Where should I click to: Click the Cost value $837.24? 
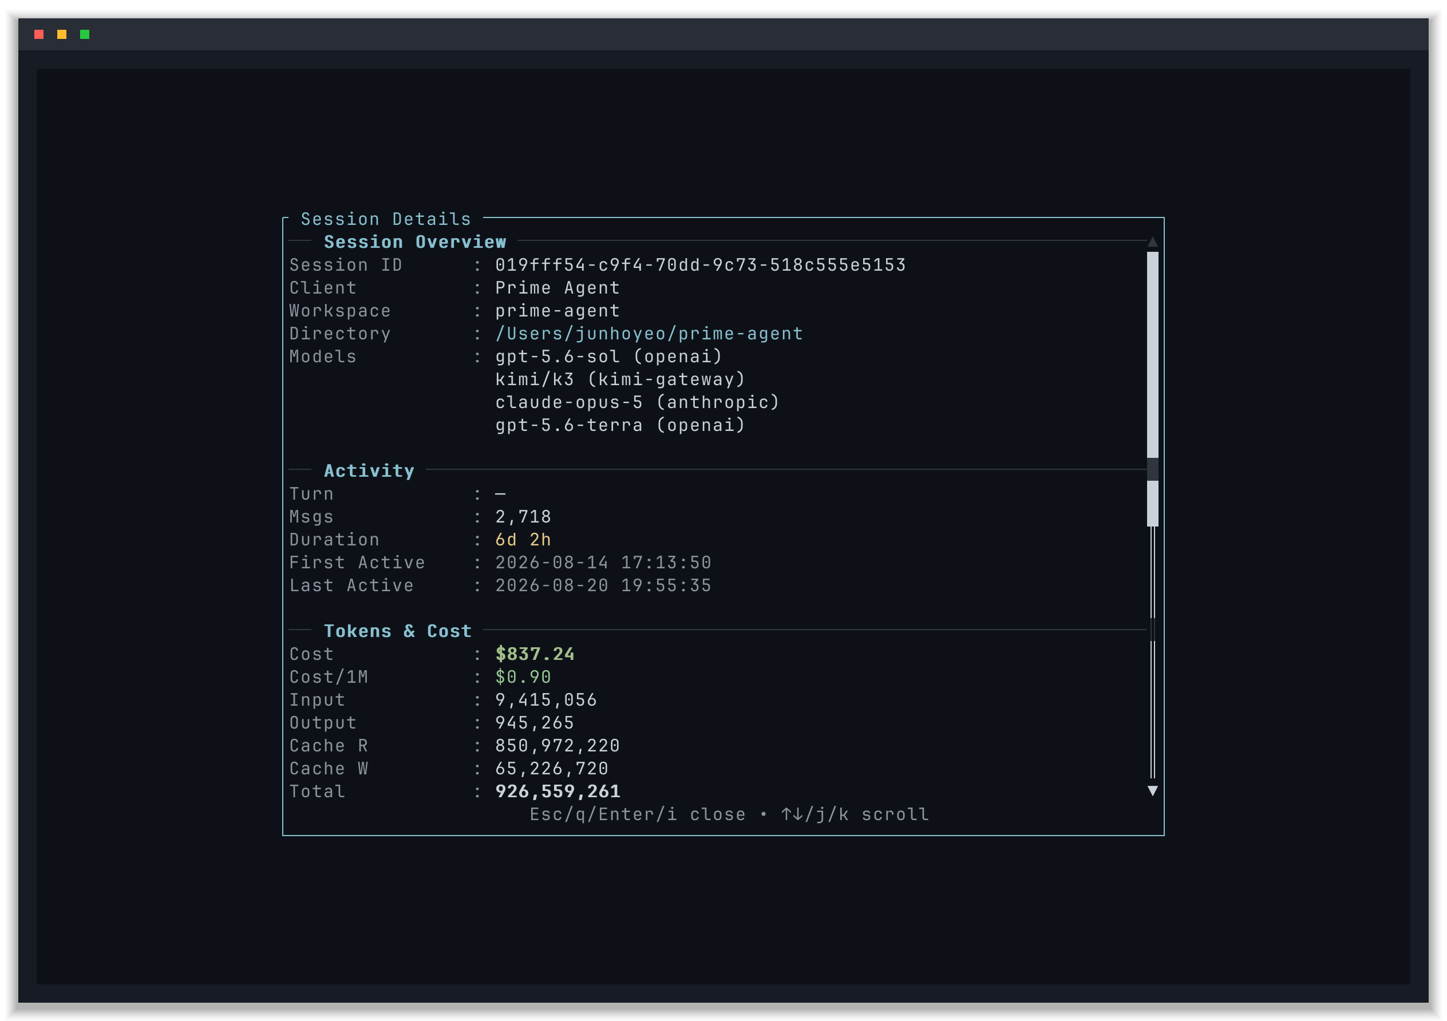click(x=535, y=654)
